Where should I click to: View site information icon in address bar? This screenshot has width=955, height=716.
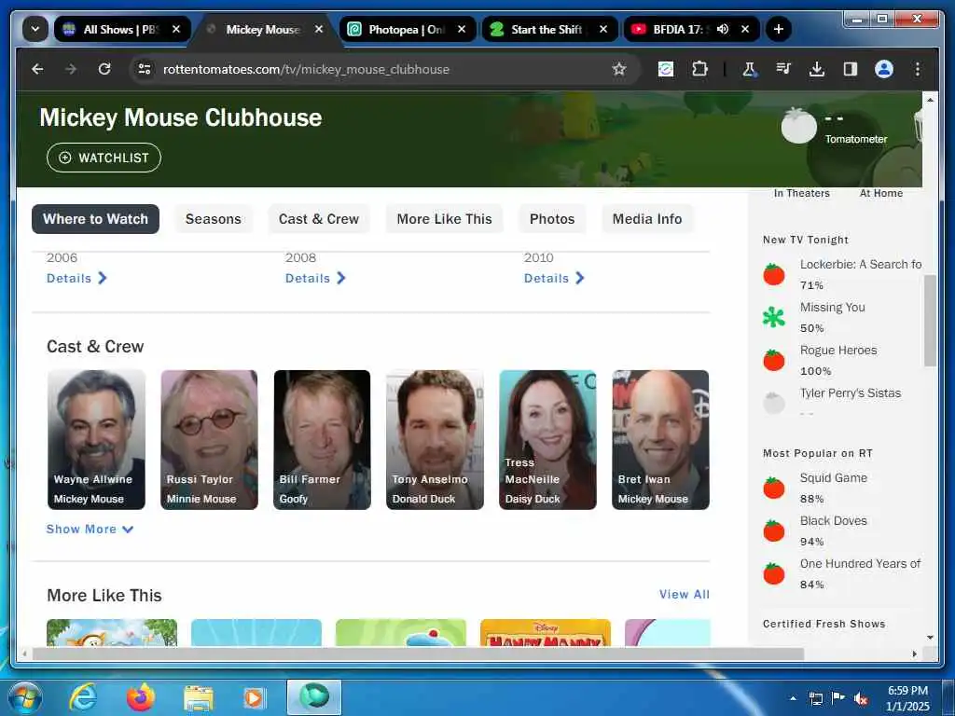point(145,69)
